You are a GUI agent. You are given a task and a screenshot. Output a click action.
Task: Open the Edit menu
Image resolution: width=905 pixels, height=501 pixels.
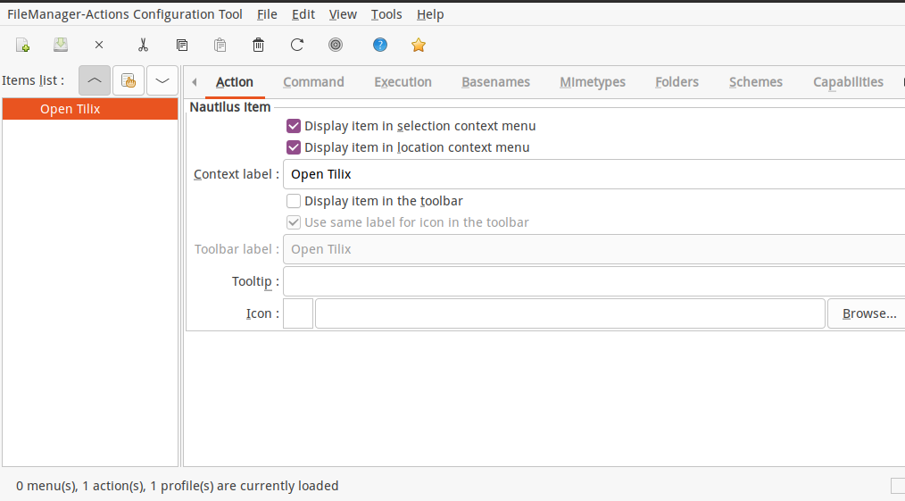[x=303, y=14]
